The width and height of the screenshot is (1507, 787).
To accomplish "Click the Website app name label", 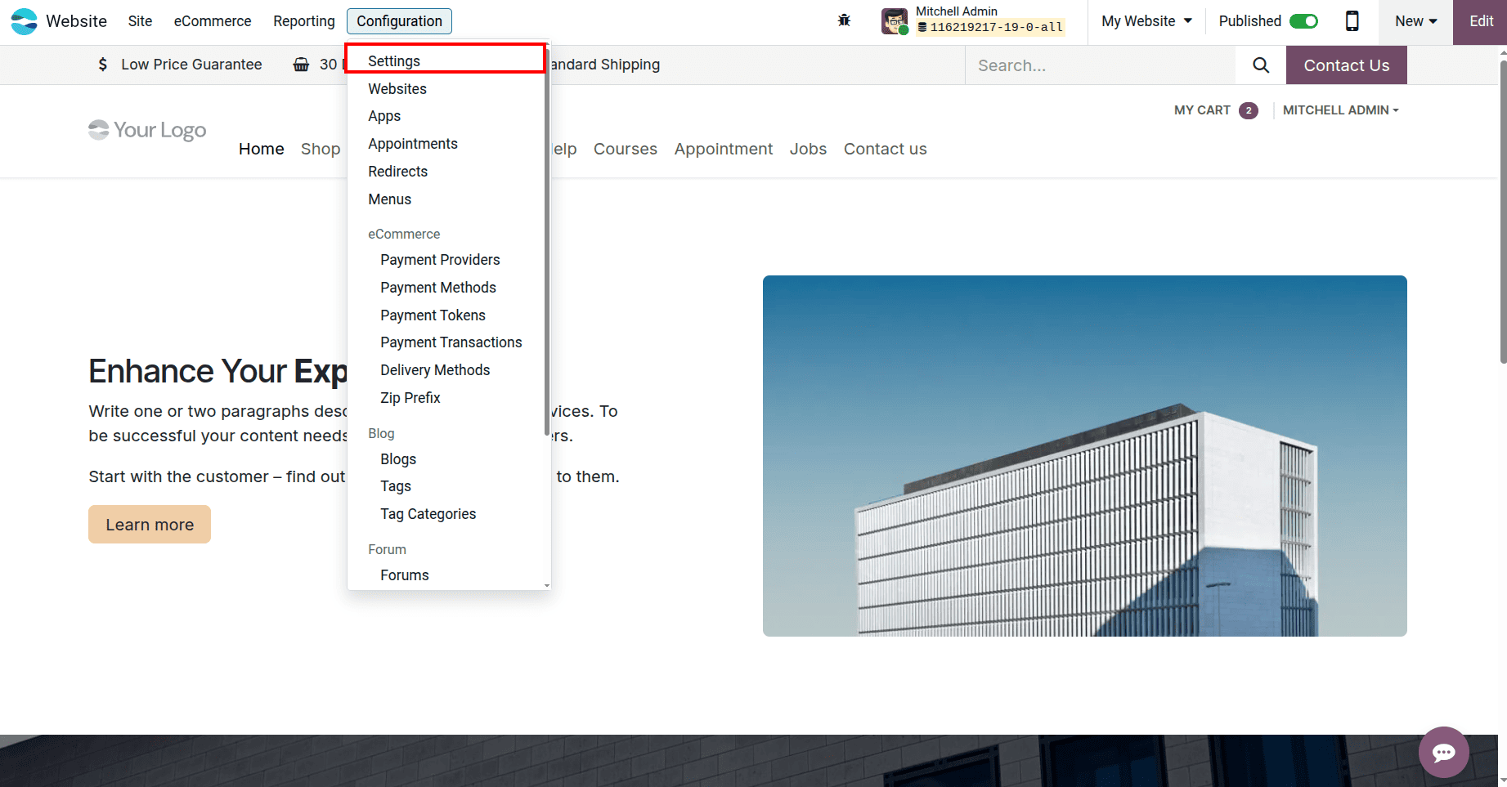I will point(76,21).
